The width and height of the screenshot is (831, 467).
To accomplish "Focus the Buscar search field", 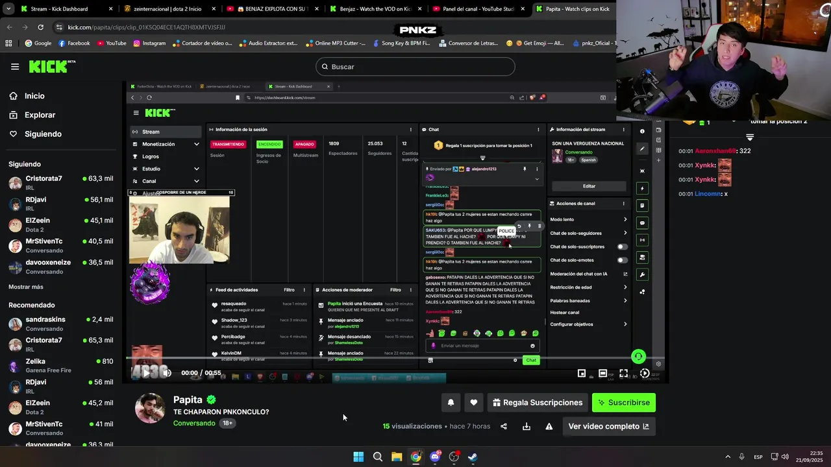I will coord(415,67).
